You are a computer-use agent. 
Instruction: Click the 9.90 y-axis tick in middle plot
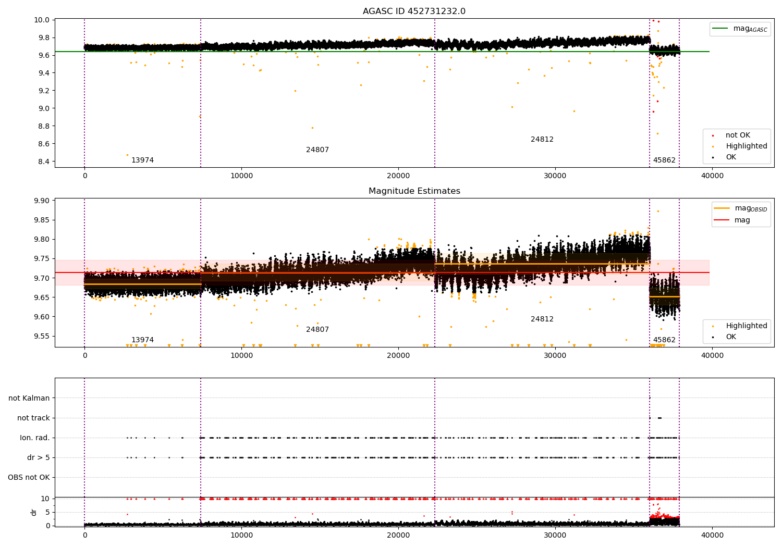coord(43,201)
